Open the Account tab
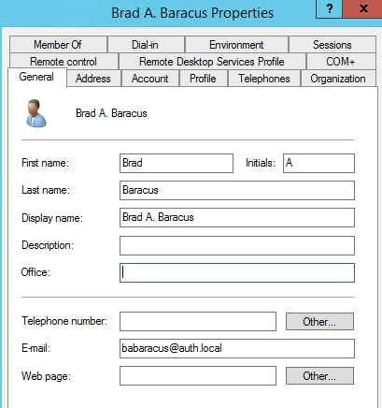Viewport: 382px width, 408px height. pyautogui.click(x=150, y=79)
